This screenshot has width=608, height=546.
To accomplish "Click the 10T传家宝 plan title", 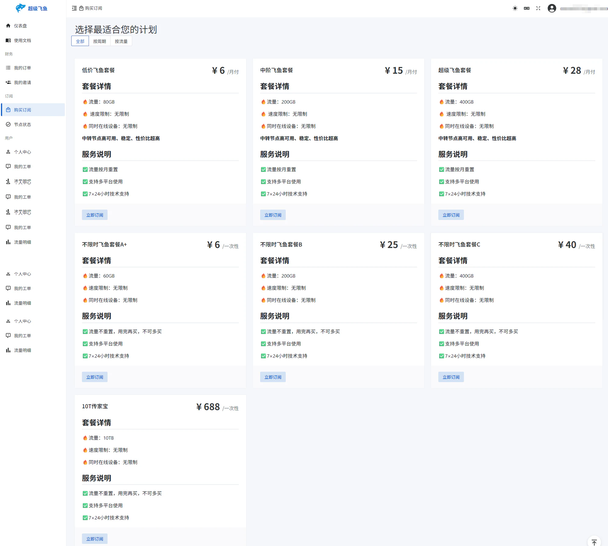I will [95, 406].
